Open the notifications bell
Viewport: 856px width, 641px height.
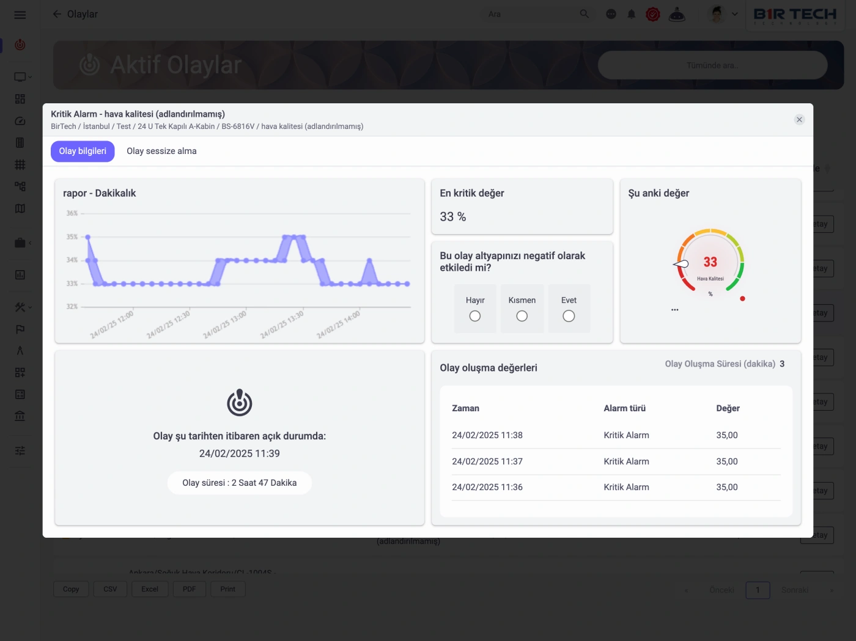(x=632, y=14)
